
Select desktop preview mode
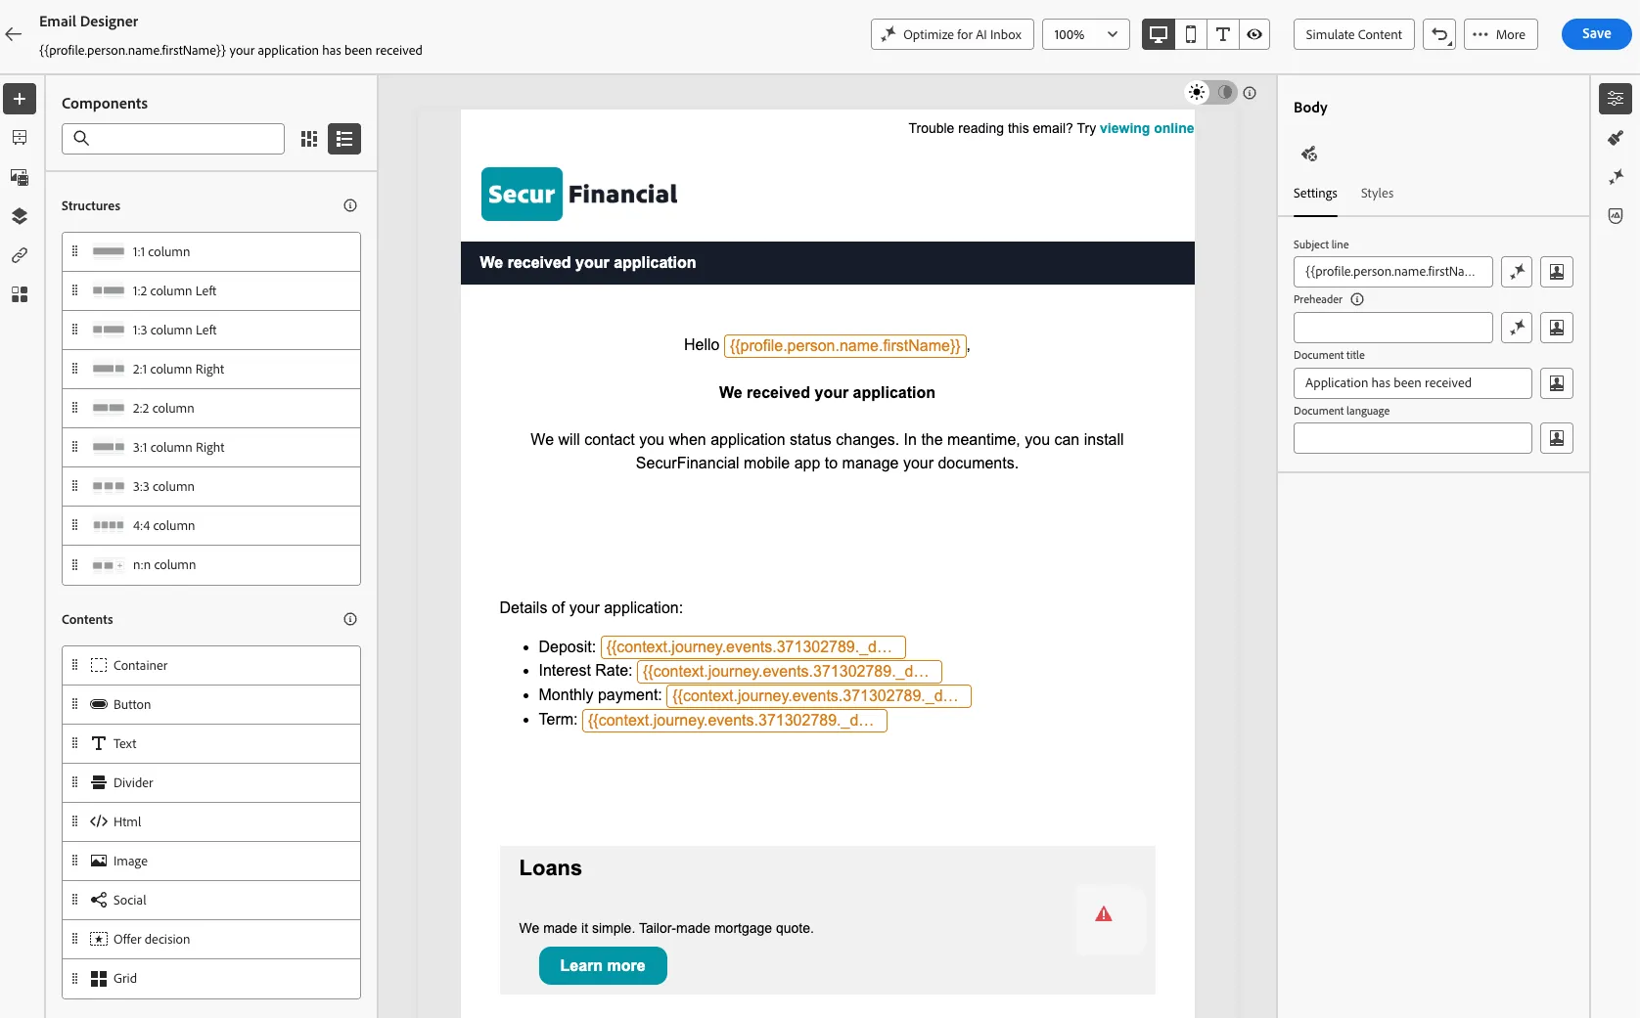coord(1159,34)
